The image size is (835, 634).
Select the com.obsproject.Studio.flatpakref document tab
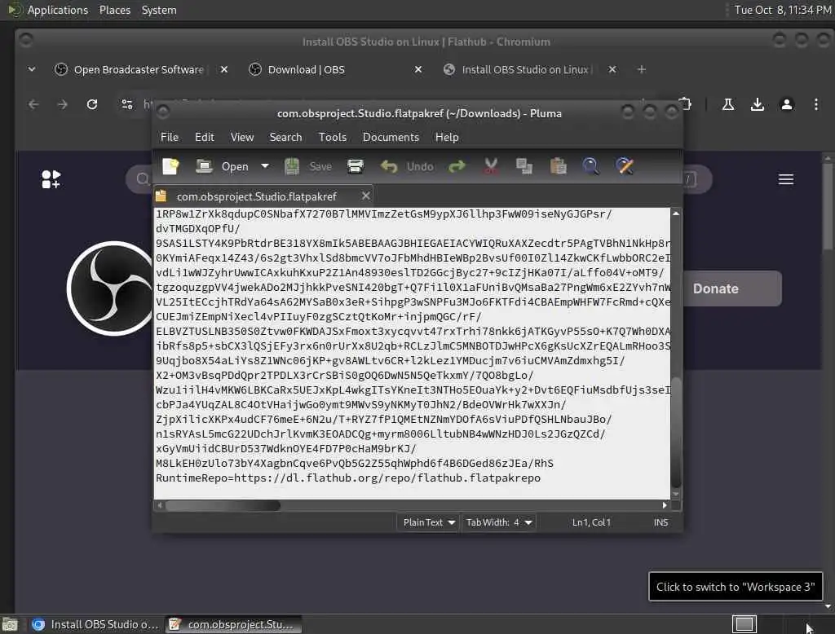click(256, 196)
